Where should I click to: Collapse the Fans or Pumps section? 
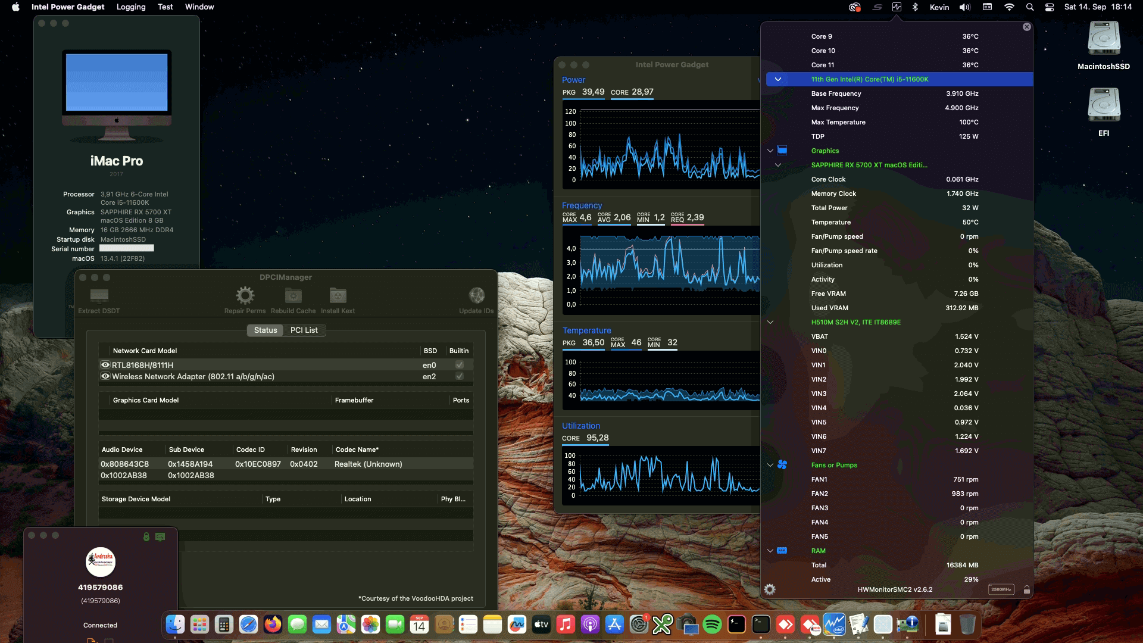click(x=770, y=465)
